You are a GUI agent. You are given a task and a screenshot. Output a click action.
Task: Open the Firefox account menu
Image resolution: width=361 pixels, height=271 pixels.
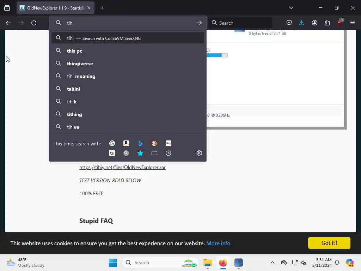click(x=314, y=23)
